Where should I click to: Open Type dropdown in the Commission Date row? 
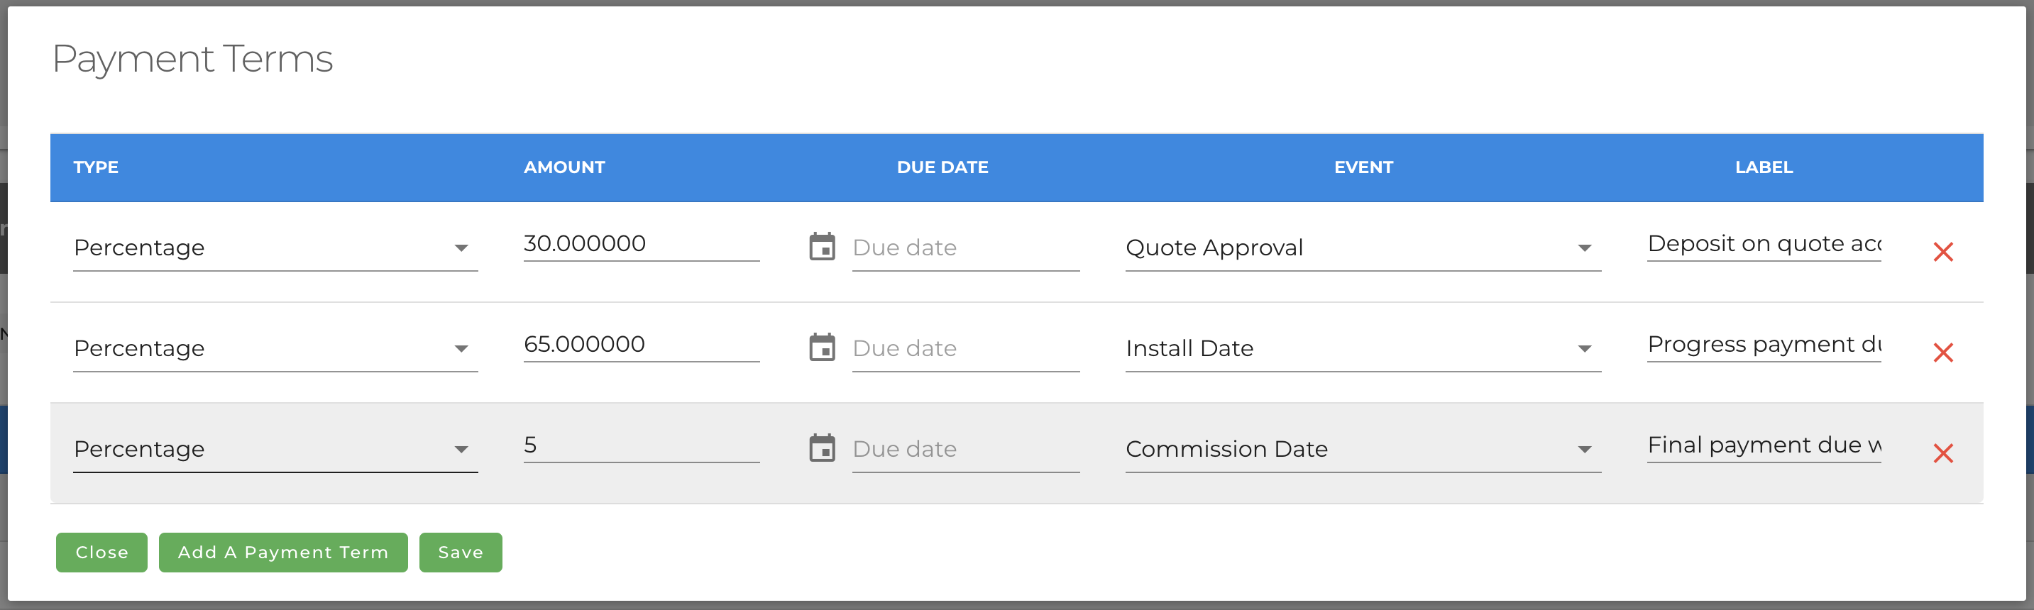pos(275,449)
